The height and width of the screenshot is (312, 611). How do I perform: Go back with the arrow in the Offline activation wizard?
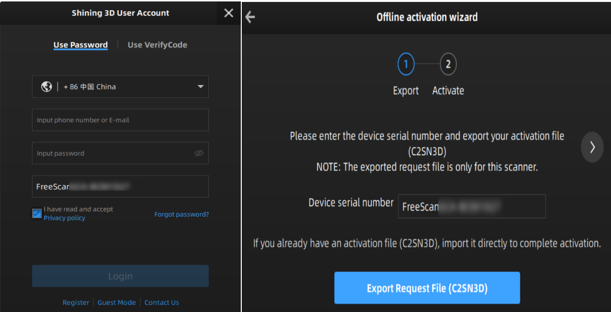pyautogui.click(x=250, y=17)
